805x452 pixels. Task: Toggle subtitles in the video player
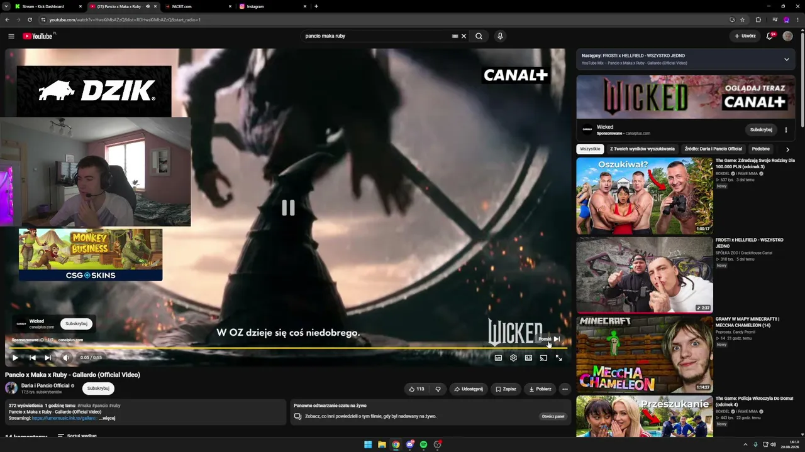click(498, 358)
